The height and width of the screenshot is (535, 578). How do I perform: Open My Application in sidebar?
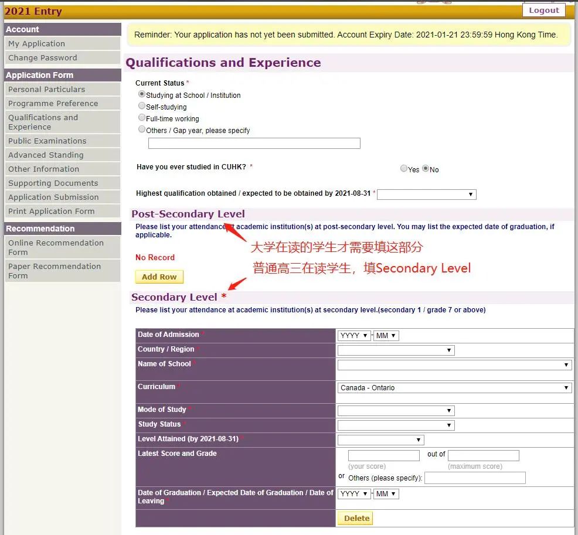[63, 43]
